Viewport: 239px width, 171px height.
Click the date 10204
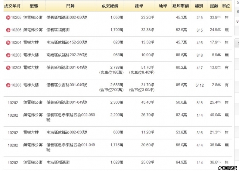click(16, 43)
